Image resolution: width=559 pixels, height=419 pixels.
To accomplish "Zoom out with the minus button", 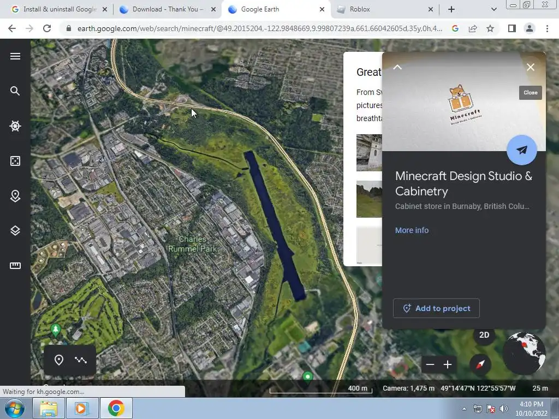I will tap(430, 364).
